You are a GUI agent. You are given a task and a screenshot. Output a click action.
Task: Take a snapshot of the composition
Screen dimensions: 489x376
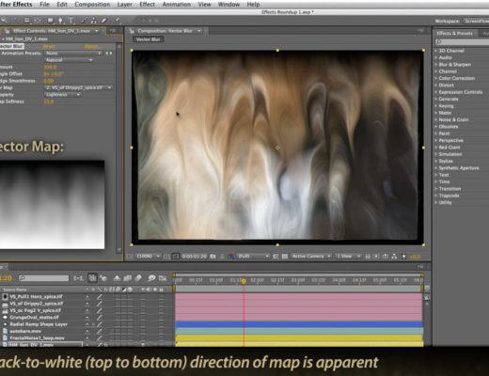(x=213, y=257)
